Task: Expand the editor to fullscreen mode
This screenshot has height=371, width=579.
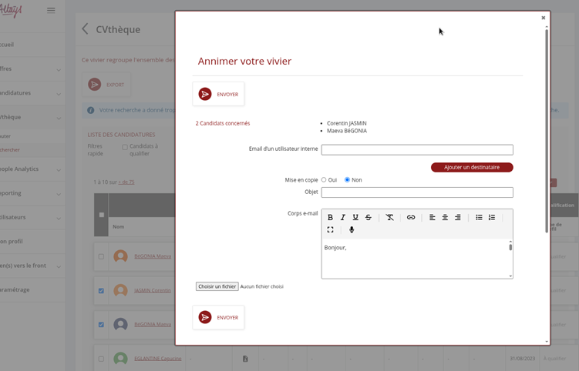Action: click(x=330, y=230)
